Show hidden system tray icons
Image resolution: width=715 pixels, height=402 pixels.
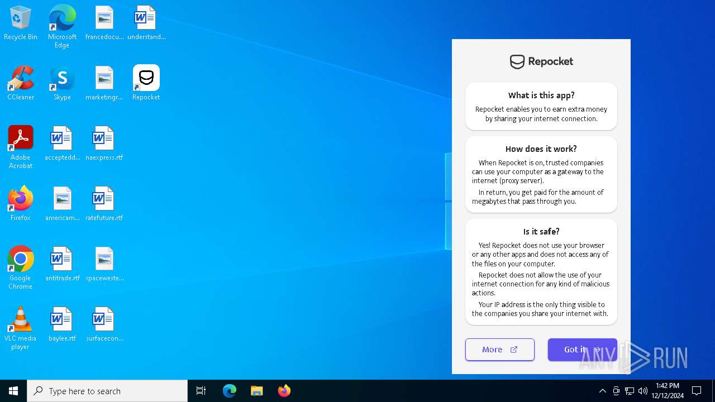point(603,391)
